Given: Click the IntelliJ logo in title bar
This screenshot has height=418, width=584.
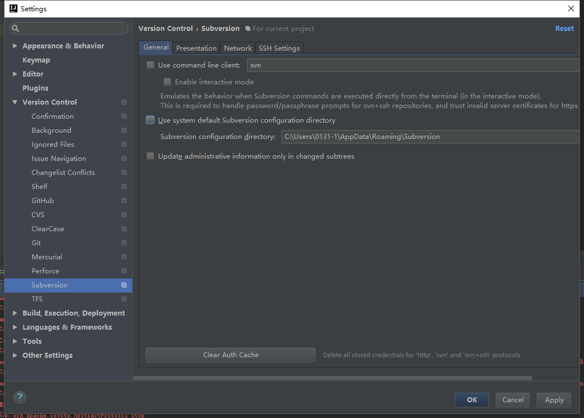Looking at the screenshot, I should click(x=14, y=8).
